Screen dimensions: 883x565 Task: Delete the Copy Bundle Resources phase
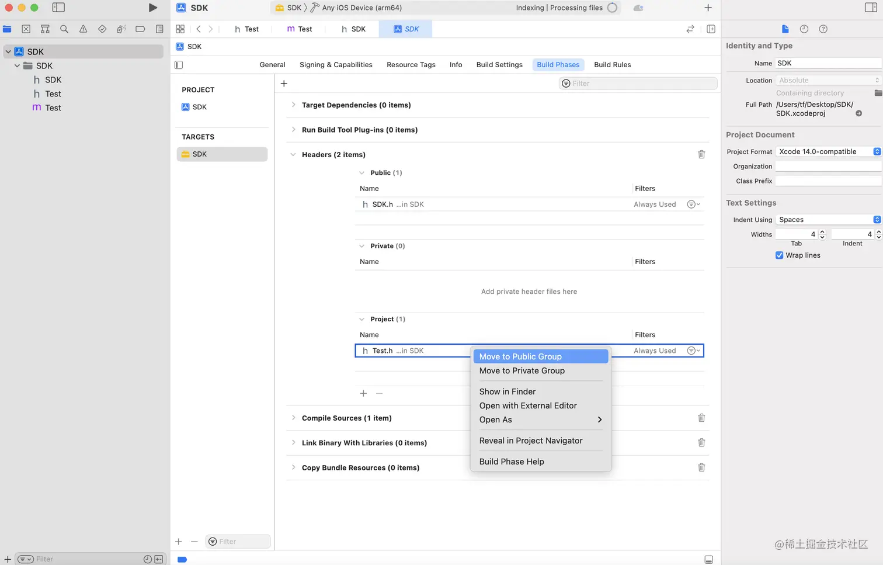(701, 467)
